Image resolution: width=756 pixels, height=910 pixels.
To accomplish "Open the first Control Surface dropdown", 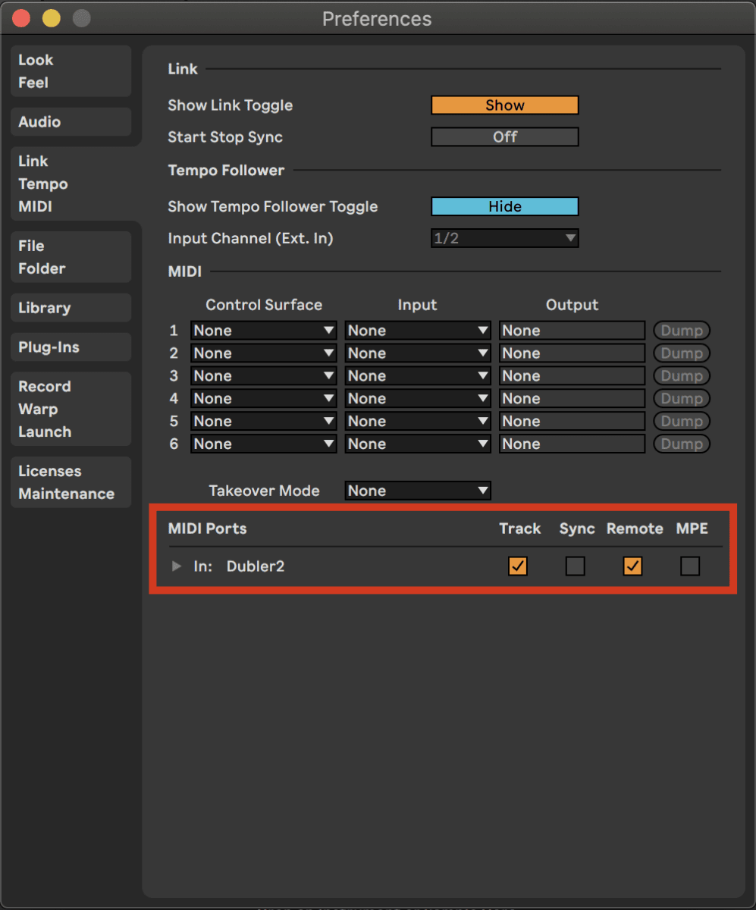I will [263, 330].
